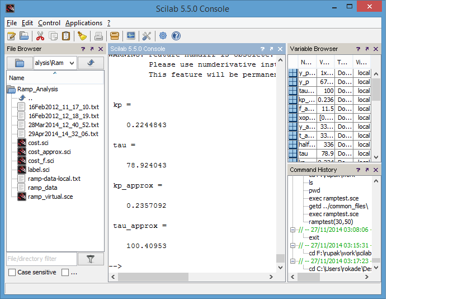Open the Applications menu
The image size is (458, 299).
coord(84,23)
